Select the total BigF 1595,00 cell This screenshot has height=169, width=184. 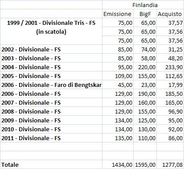pos(145,165)
